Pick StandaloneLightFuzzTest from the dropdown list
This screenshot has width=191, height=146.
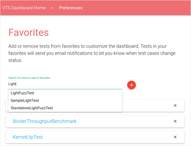point(65,108)
